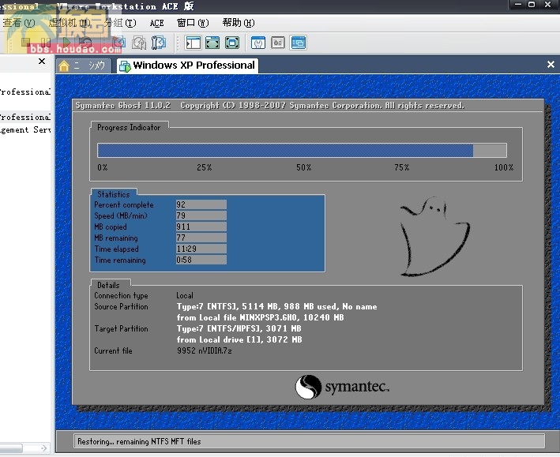This screenshot has height=457, width=560.
Task: Click the Ghost progress indicator bar
Action: tap(302, 150)
